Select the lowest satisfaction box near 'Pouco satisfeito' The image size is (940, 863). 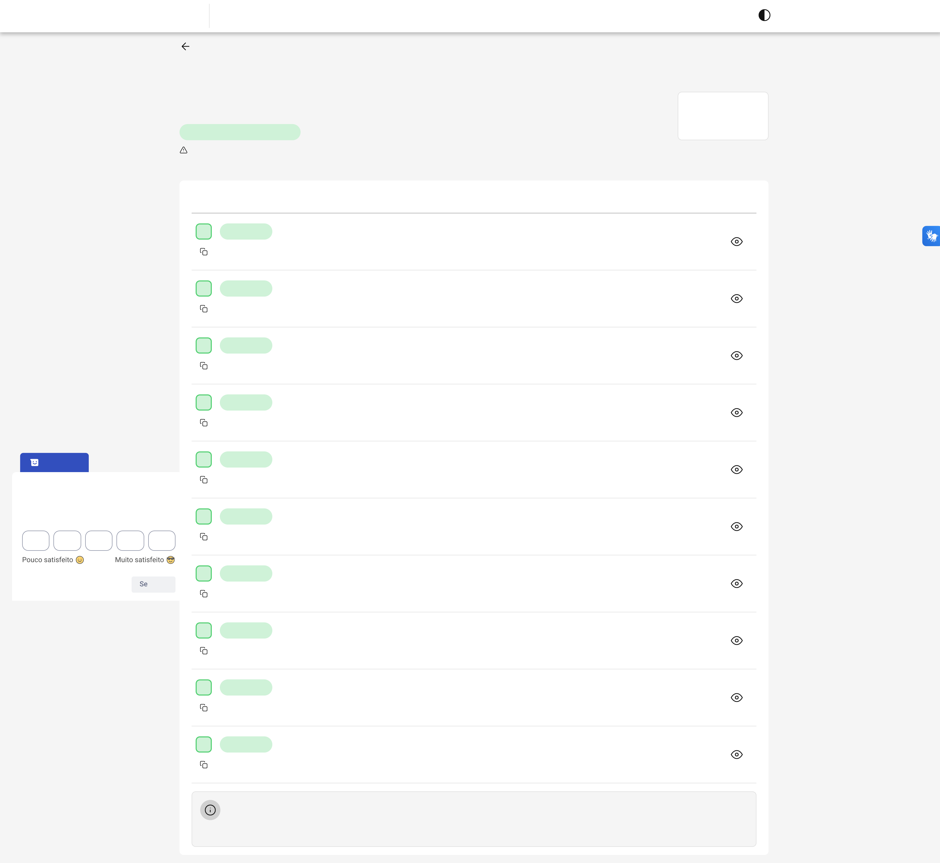(x=36, y=540)
